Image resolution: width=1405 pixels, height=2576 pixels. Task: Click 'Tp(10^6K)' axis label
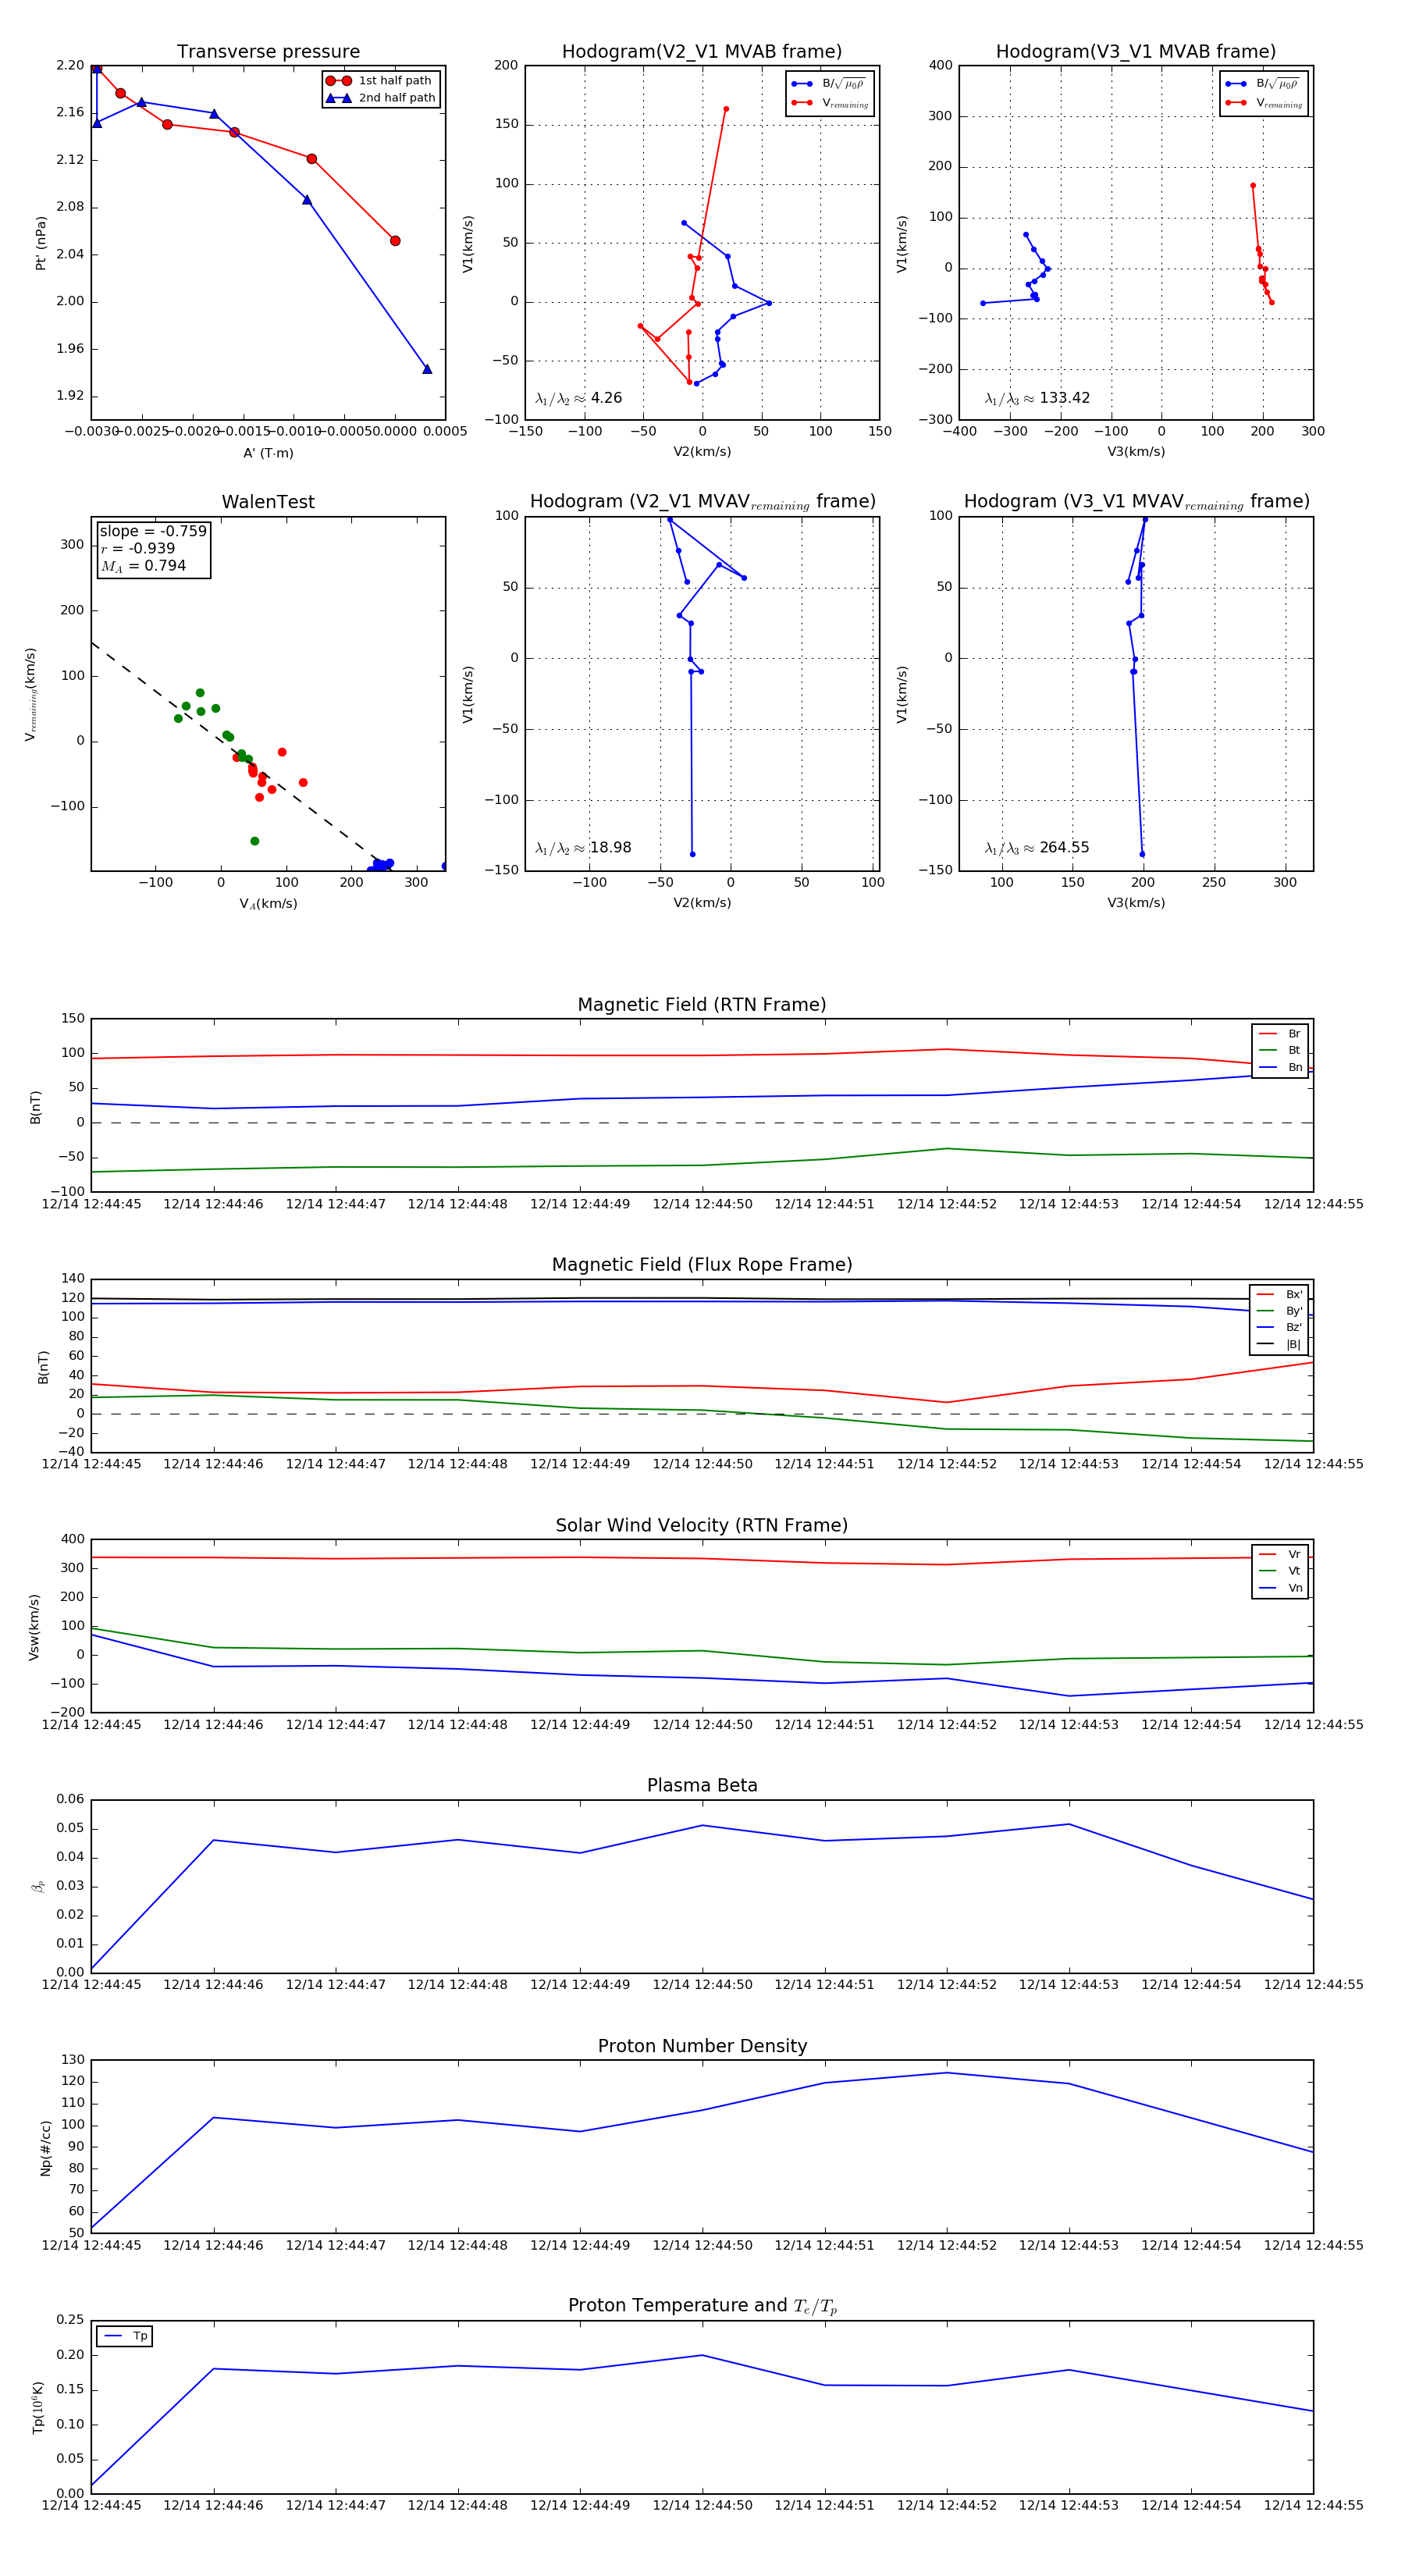click(x=38, y=2407)
